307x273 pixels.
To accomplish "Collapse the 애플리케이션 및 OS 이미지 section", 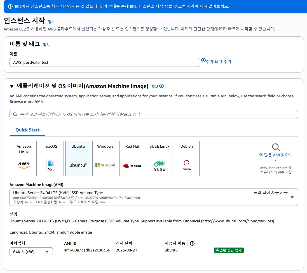I will (12, 86).
